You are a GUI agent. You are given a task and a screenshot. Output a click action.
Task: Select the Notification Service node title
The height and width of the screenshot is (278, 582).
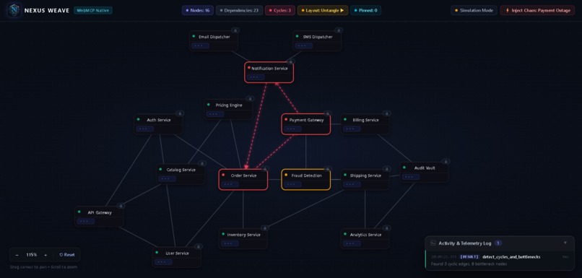(x=269, y=69)
